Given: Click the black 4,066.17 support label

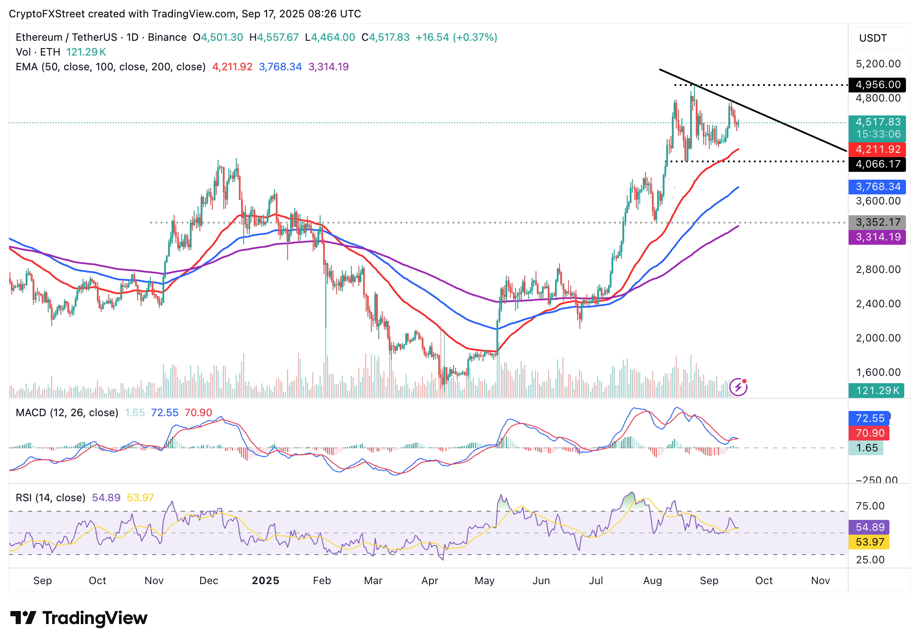Looking at the screenshot, I should tap(877, 164).
